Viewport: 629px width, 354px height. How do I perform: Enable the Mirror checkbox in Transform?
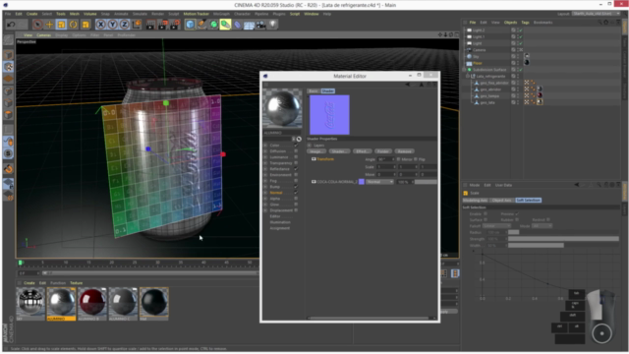coord(398,159)
